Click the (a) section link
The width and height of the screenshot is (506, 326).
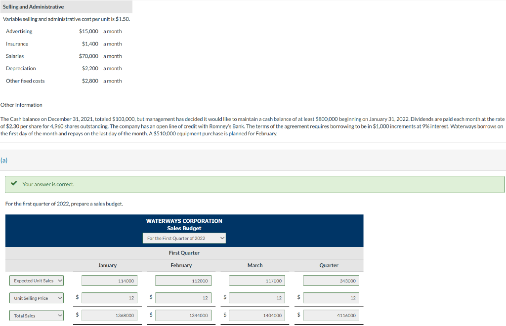4,160
